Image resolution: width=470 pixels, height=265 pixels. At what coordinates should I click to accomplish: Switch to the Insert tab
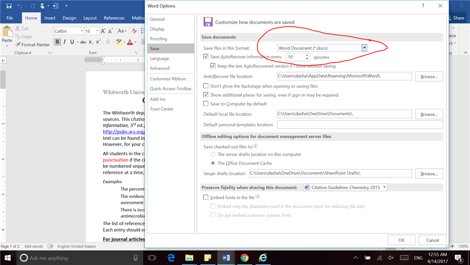click(50, 18)
